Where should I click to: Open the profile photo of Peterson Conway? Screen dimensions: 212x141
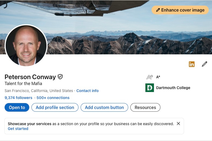click(x=26, y=45)
